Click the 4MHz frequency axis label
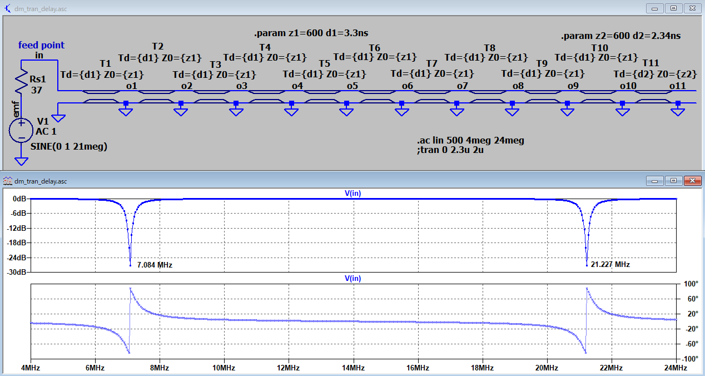Image resolution: width=705 pixels, height=376 pixels. [31, 368]
